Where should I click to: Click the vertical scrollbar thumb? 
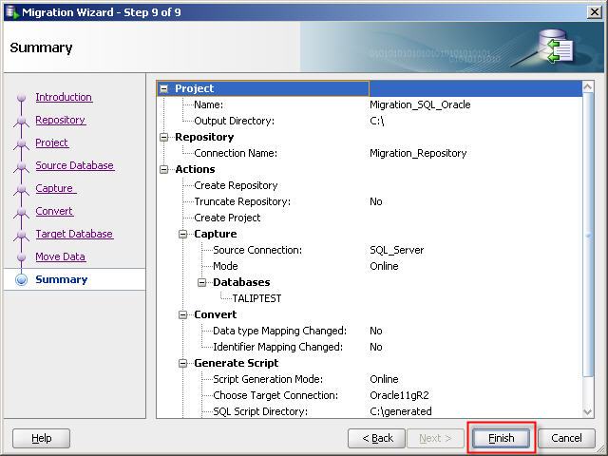click(588, 235)
